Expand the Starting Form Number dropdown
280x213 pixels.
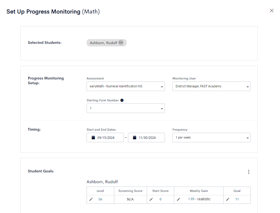point(126,108)
